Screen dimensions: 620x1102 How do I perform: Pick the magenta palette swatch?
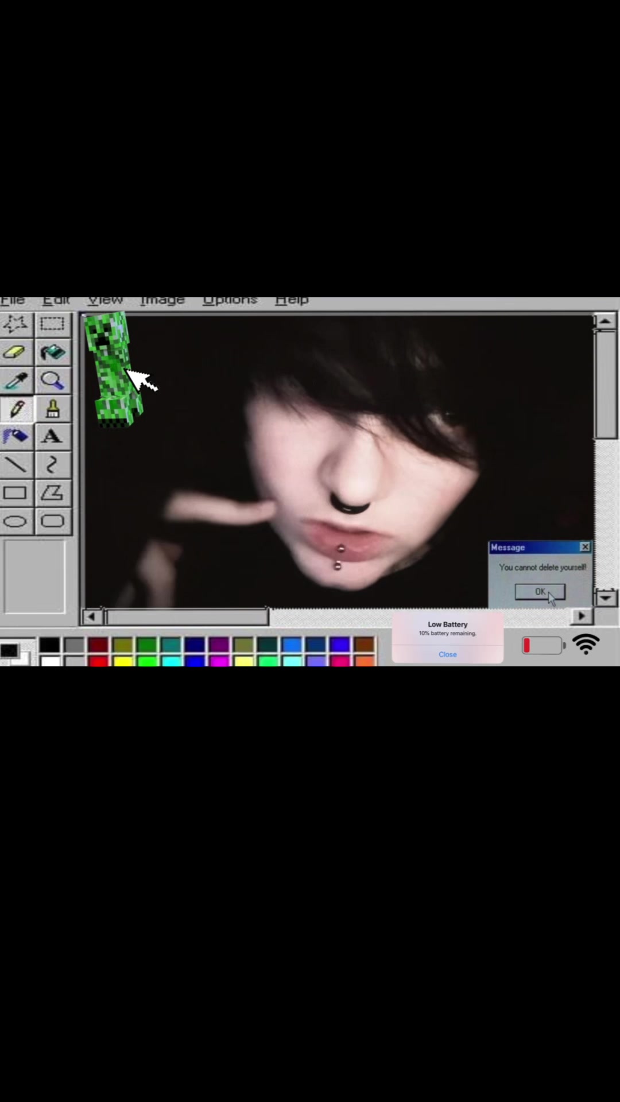coord(219,661)
